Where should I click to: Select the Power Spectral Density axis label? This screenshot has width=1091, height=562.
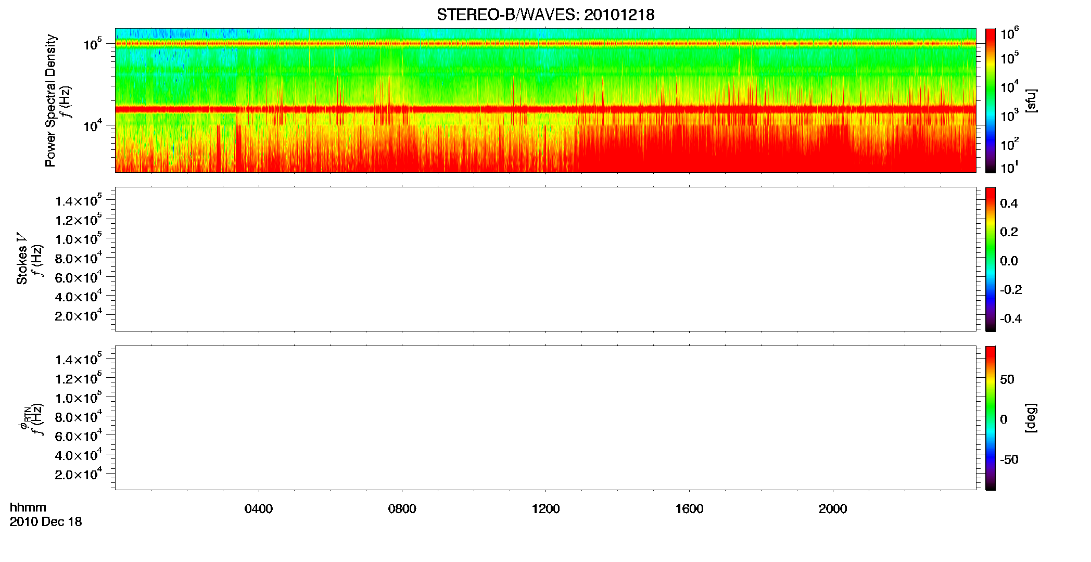(50, 100)
